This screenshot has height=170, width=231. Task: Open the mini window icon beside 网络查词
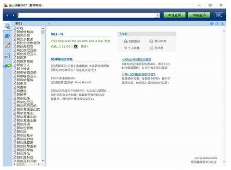219,15
